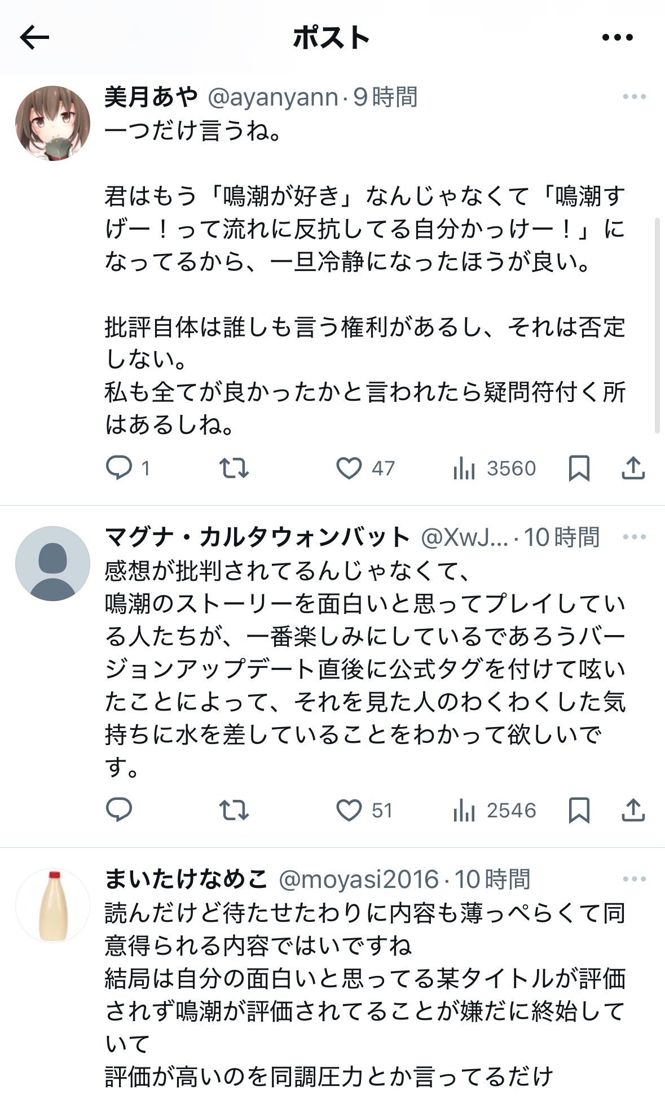Image resolution: width=665 pixels, height=1103 pixels.
Task: Reply to マグナ・カルタウォンバット's post
Action: click(119, 810)
